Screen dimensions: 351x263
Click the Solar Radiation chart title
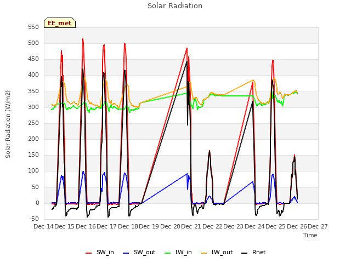click(x=175, y=6)
